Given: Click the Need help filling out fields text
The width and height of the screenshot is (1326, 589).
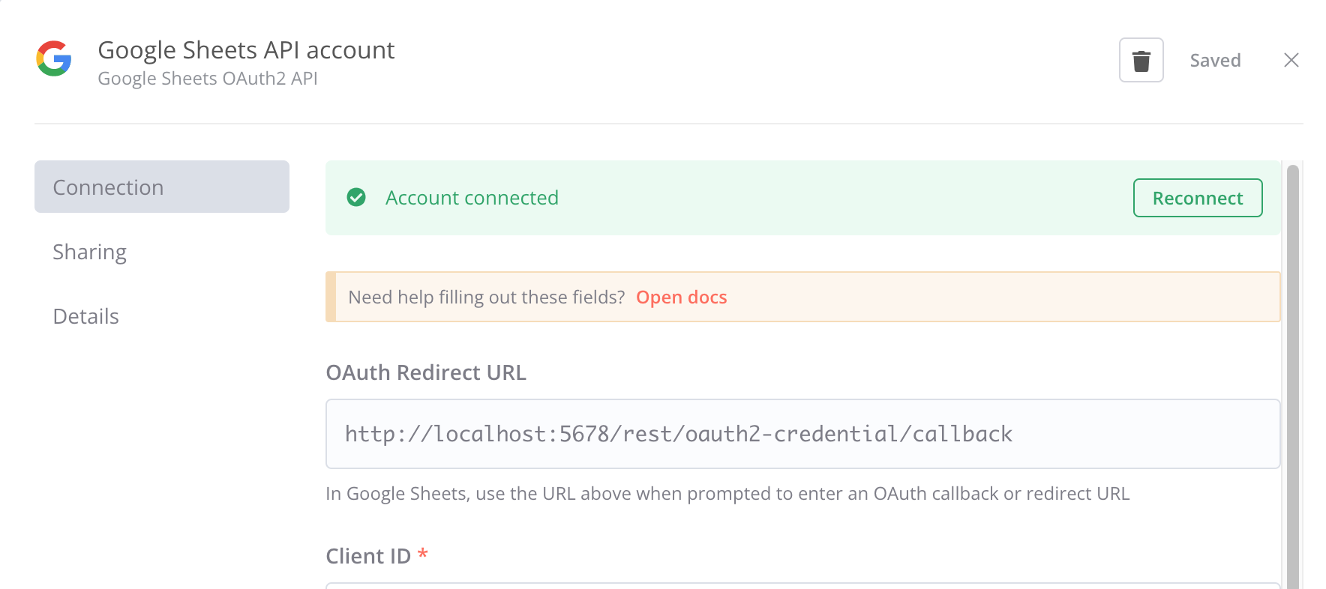Looking at the screenshot, I should [x=486, y=297].
